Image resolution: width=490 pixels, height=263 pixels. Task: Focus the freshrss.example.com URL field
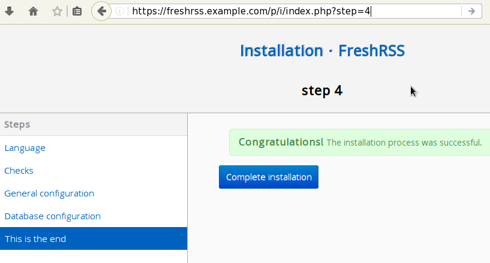click(x=288, y=11)
